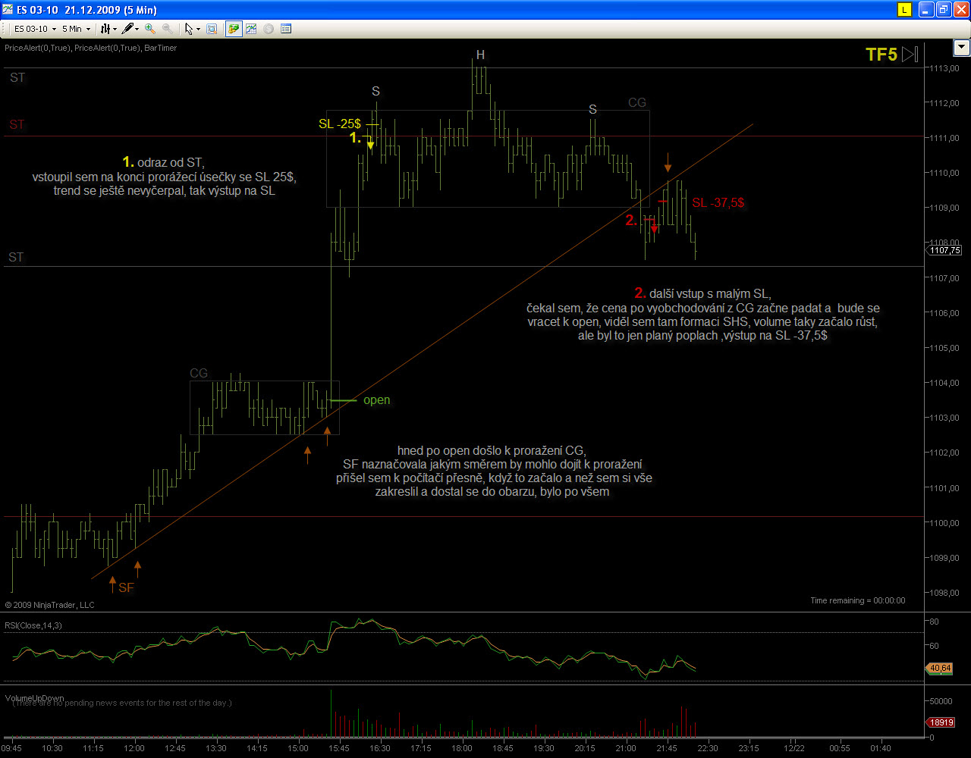Viewport: 971px width, 758px height.
Task: Open the dropdown arrow above price axis
Action: [x=961, y=48]
